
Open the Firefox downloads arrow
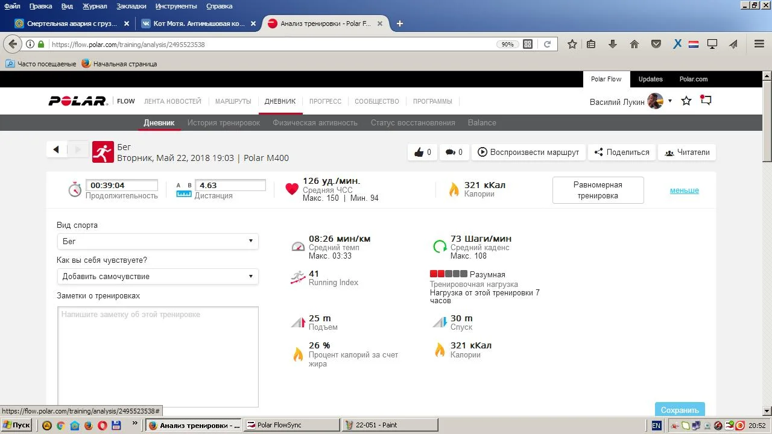[613, 44]
